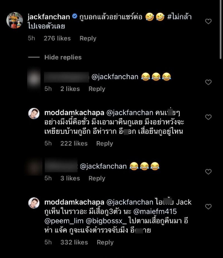Heart moddamkachapa's reply with 332 likes
This screenshot has width=223, height=258.
(x=208, y=207)
